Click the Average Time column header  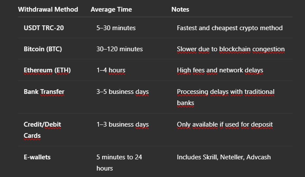pyautogui.click(x=111, y=9)
